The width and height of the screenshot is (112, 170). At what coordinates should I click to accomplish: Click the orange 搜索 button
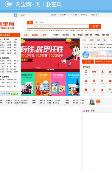click(95, 26)
